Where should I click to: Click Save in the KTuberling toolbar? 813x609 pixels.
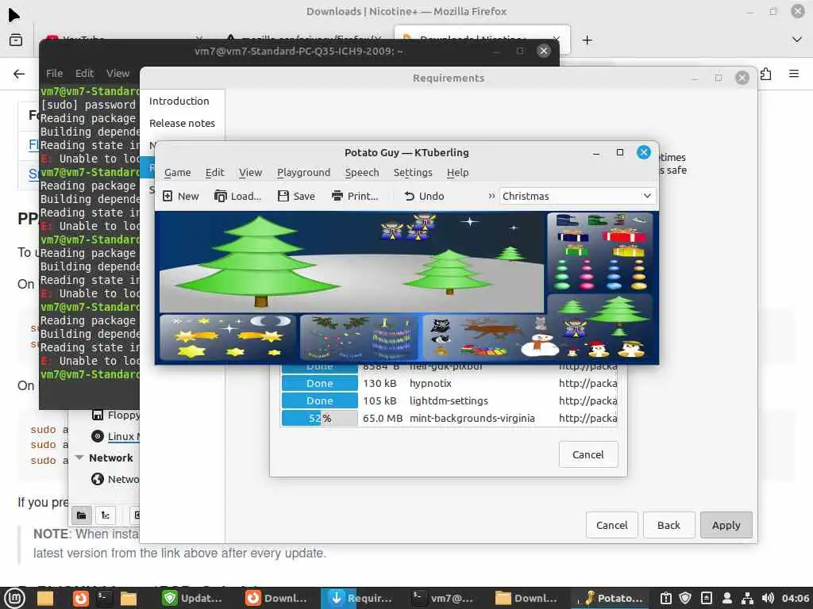[x=296, y=197]
